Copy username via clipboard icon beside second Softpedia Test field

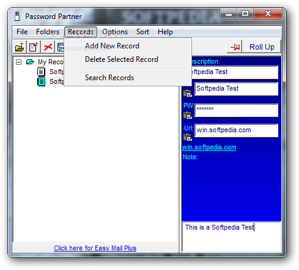pos(188,93)
